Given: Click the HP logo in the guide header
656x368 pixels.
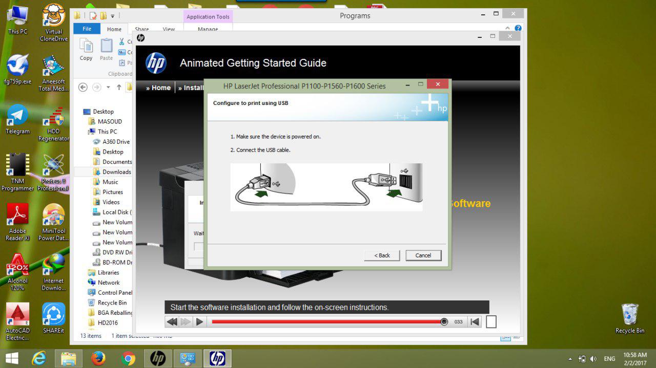Looking at the screenshot, I should (x=156, y=63).
